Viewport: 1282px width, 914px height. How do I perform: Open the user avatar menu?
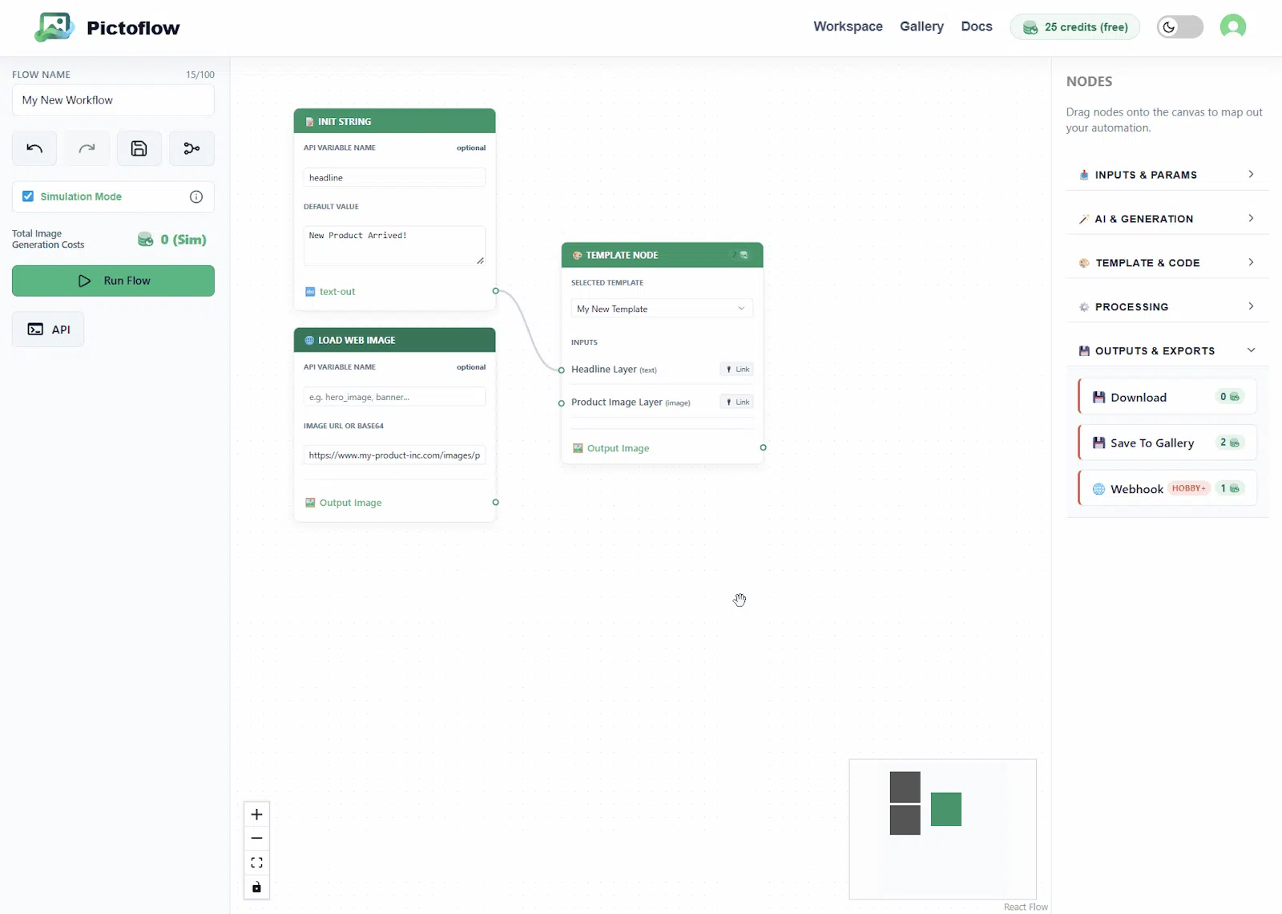pyautogui.click(x=1232, y=26)
